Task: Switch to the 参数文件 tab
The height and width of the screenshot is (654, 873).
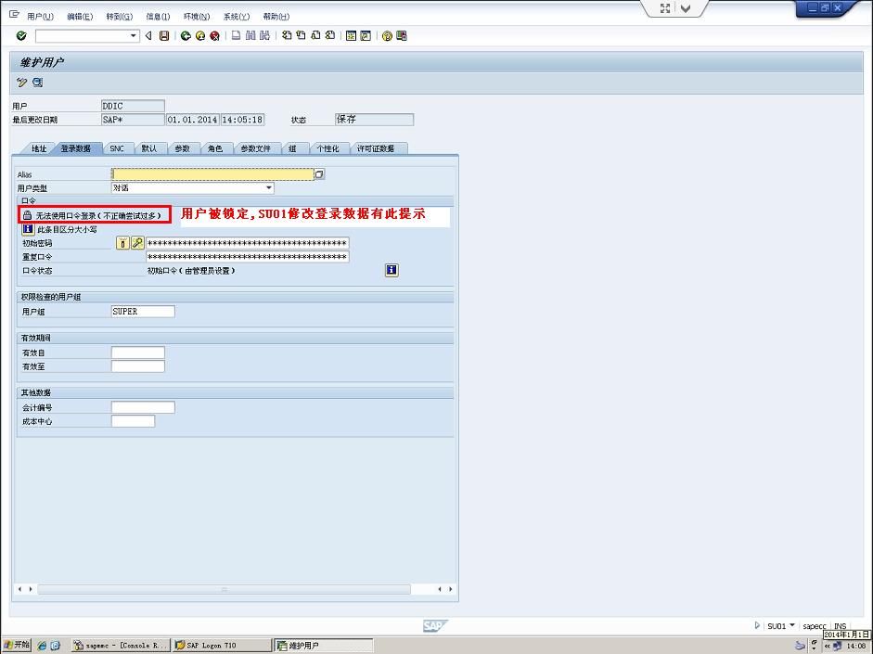Action: pos(255,148)
